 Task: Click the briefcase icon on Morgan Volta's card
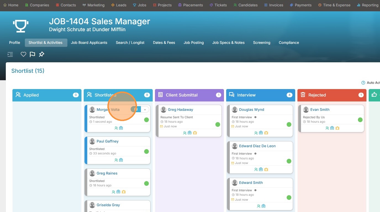[x=121, y=128]
